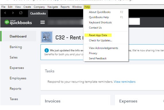
Task: Select Reset App Data menu entry
Action: click(98, 35)
